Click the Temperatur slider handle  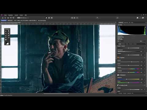126,79
